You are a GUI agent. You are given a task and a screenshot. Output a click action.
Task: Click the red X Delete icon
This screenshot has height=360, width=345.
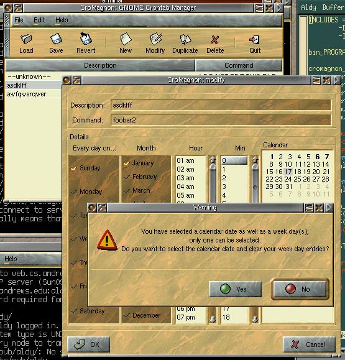pos(214,40)
